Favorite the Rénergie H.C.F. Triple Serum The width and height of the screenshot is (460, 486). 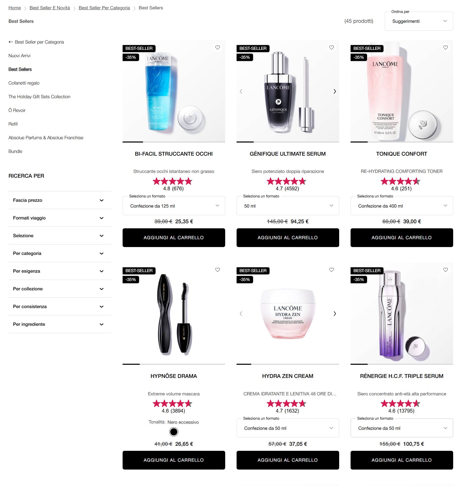pyautogui.click(x=446, y=270)
